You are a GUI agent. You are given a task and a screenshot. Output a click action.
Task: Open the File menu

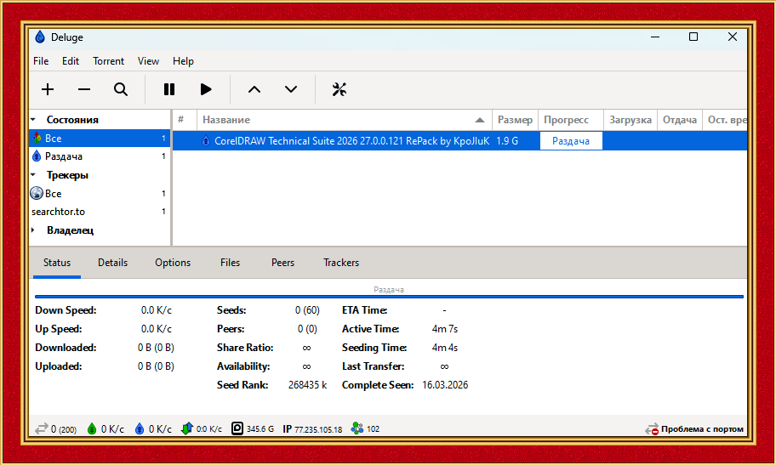[x=41, y=61]
